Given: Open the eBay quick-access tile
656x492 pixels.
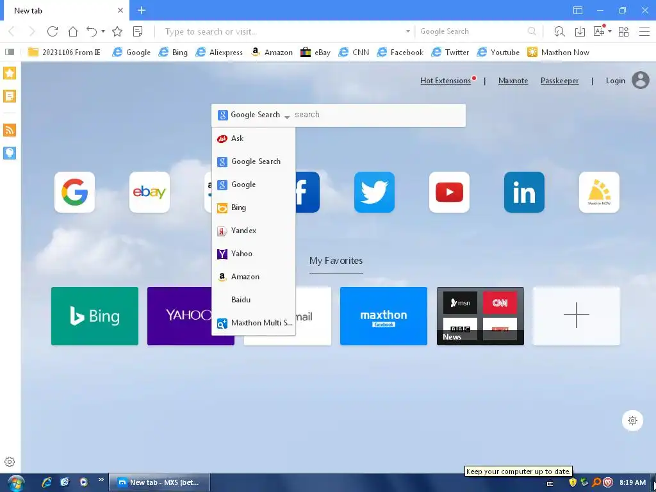Looking at the screenshot, I should [x=149, y=192].
